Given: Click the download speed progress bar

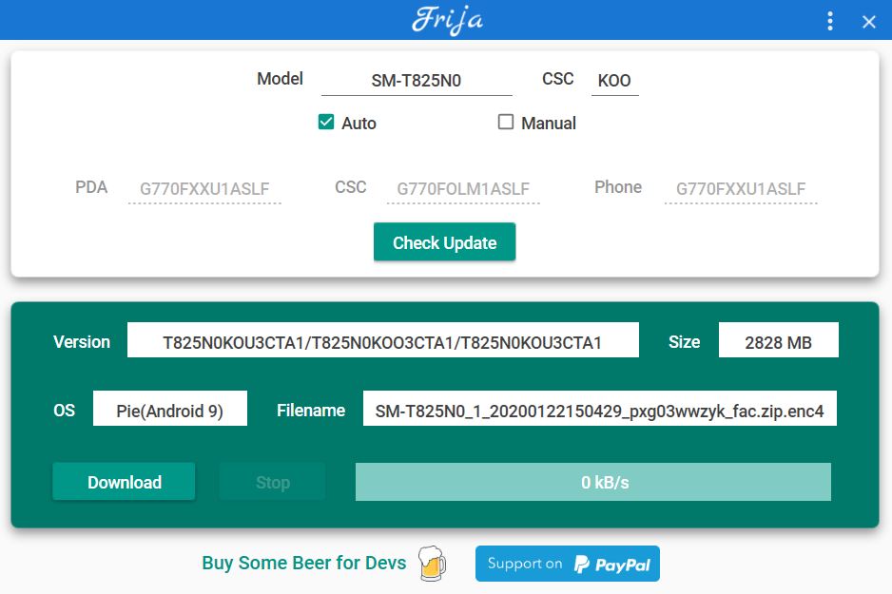Looking at the screenshot, I should (592, 482).
